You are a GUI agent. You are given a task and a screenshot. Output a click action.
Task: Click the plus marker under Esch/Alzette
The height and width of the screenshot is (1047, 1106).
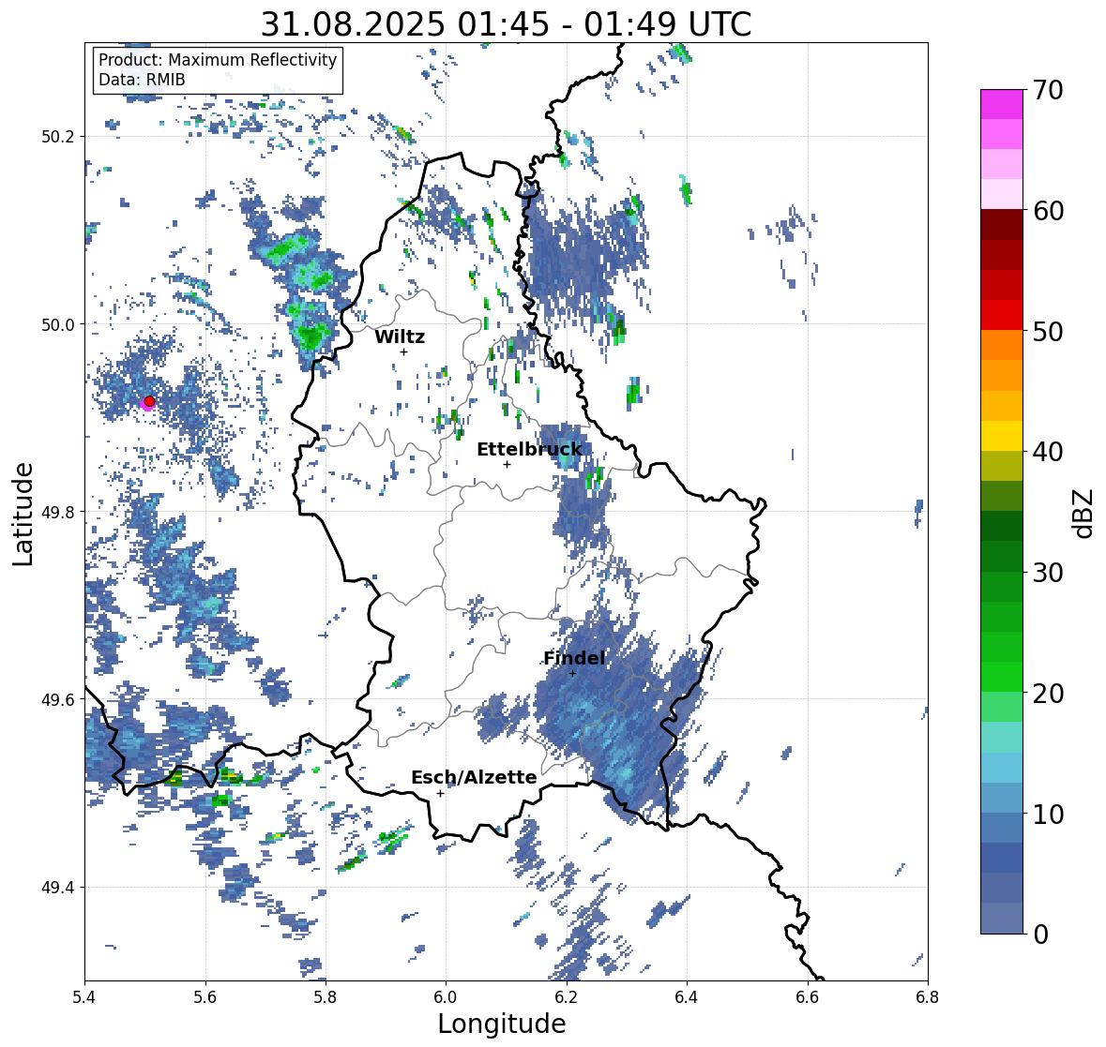coord(440,793)
